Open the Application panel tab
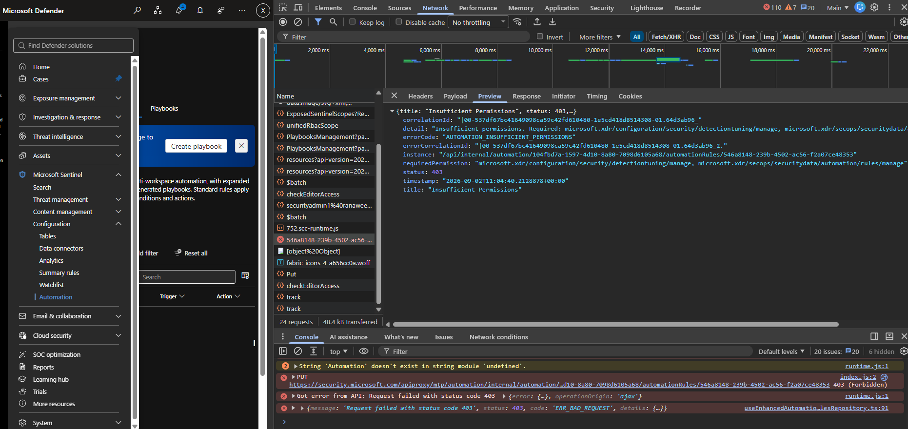 tap(562, 8)
